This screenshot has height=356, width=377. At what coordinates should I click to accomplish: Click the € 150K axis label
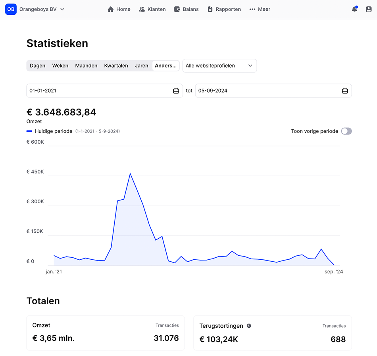point(35,231)
